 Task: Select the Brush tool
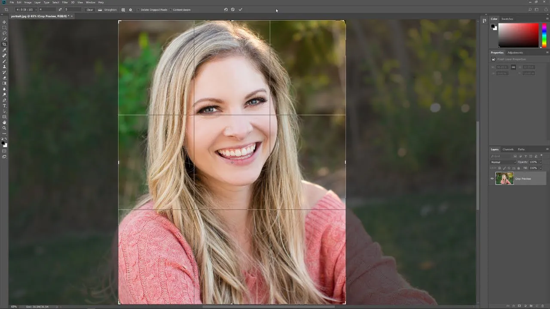tap(4, 61)
